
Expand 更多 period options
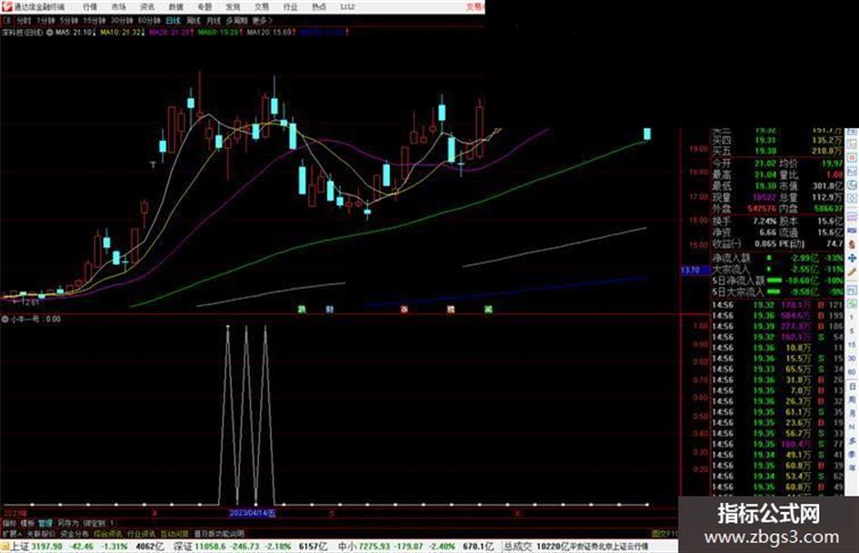pyautogui.click(x=262, y=21)
